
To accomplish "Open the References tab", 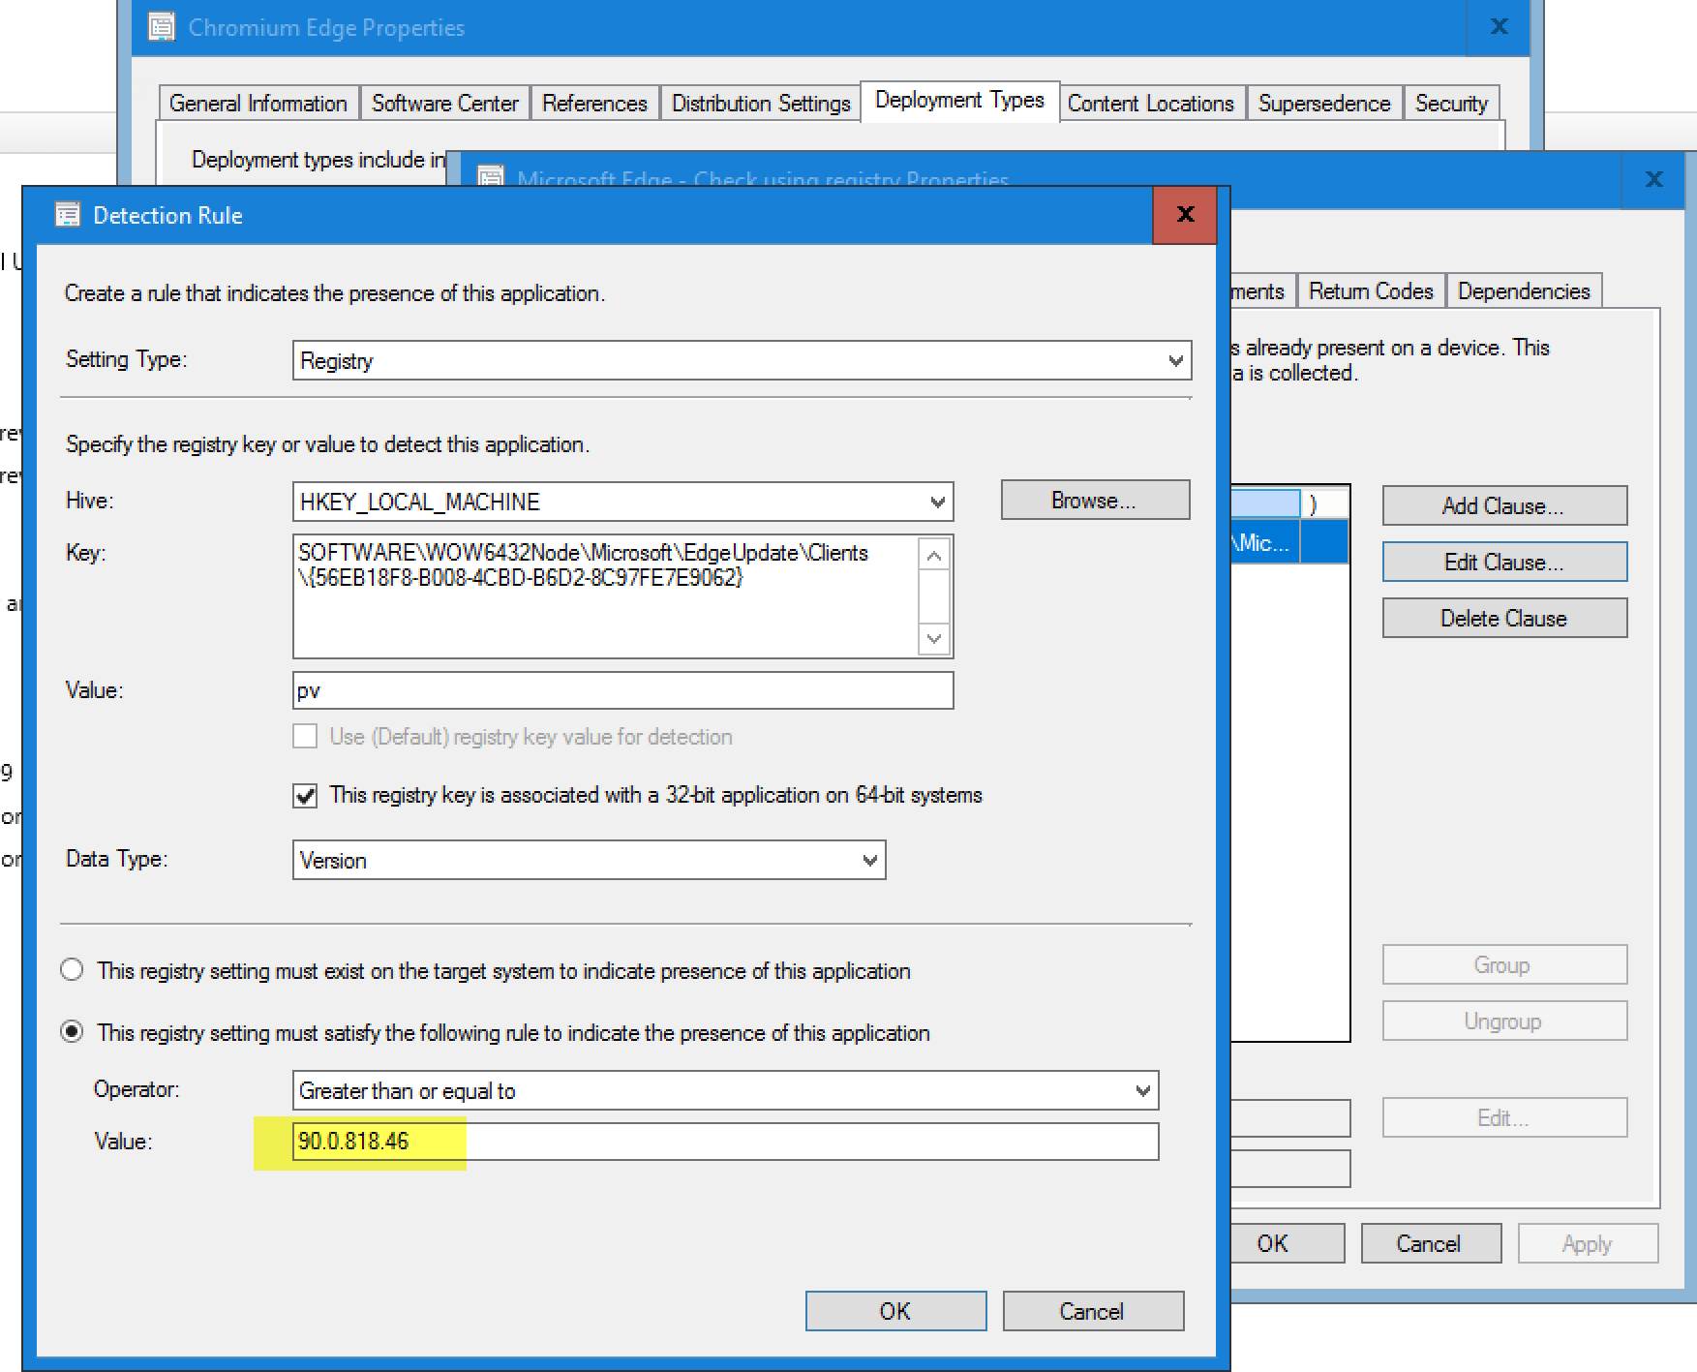I will click(594, 104).
